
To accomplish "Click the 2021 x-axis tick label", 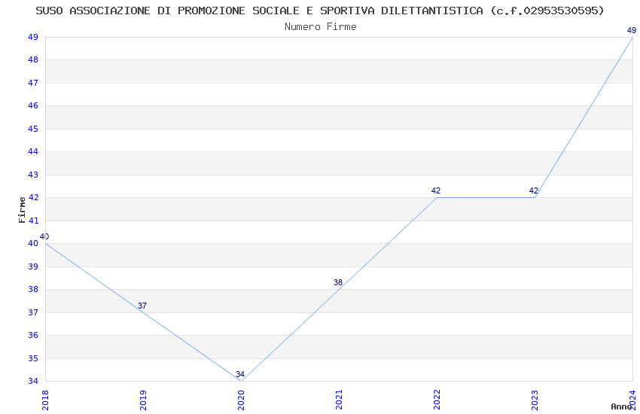I will coord(339,400).
